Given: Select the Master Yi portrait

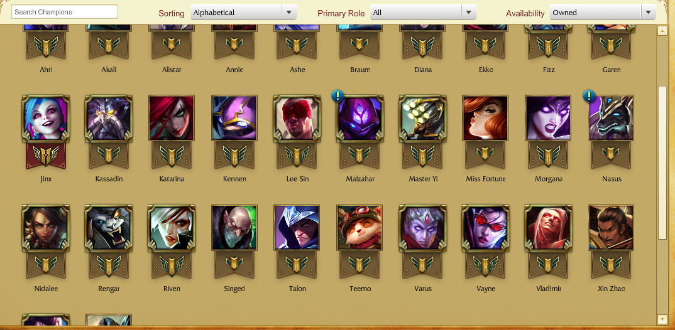Looking at the screenshot, I should (423, 118).
